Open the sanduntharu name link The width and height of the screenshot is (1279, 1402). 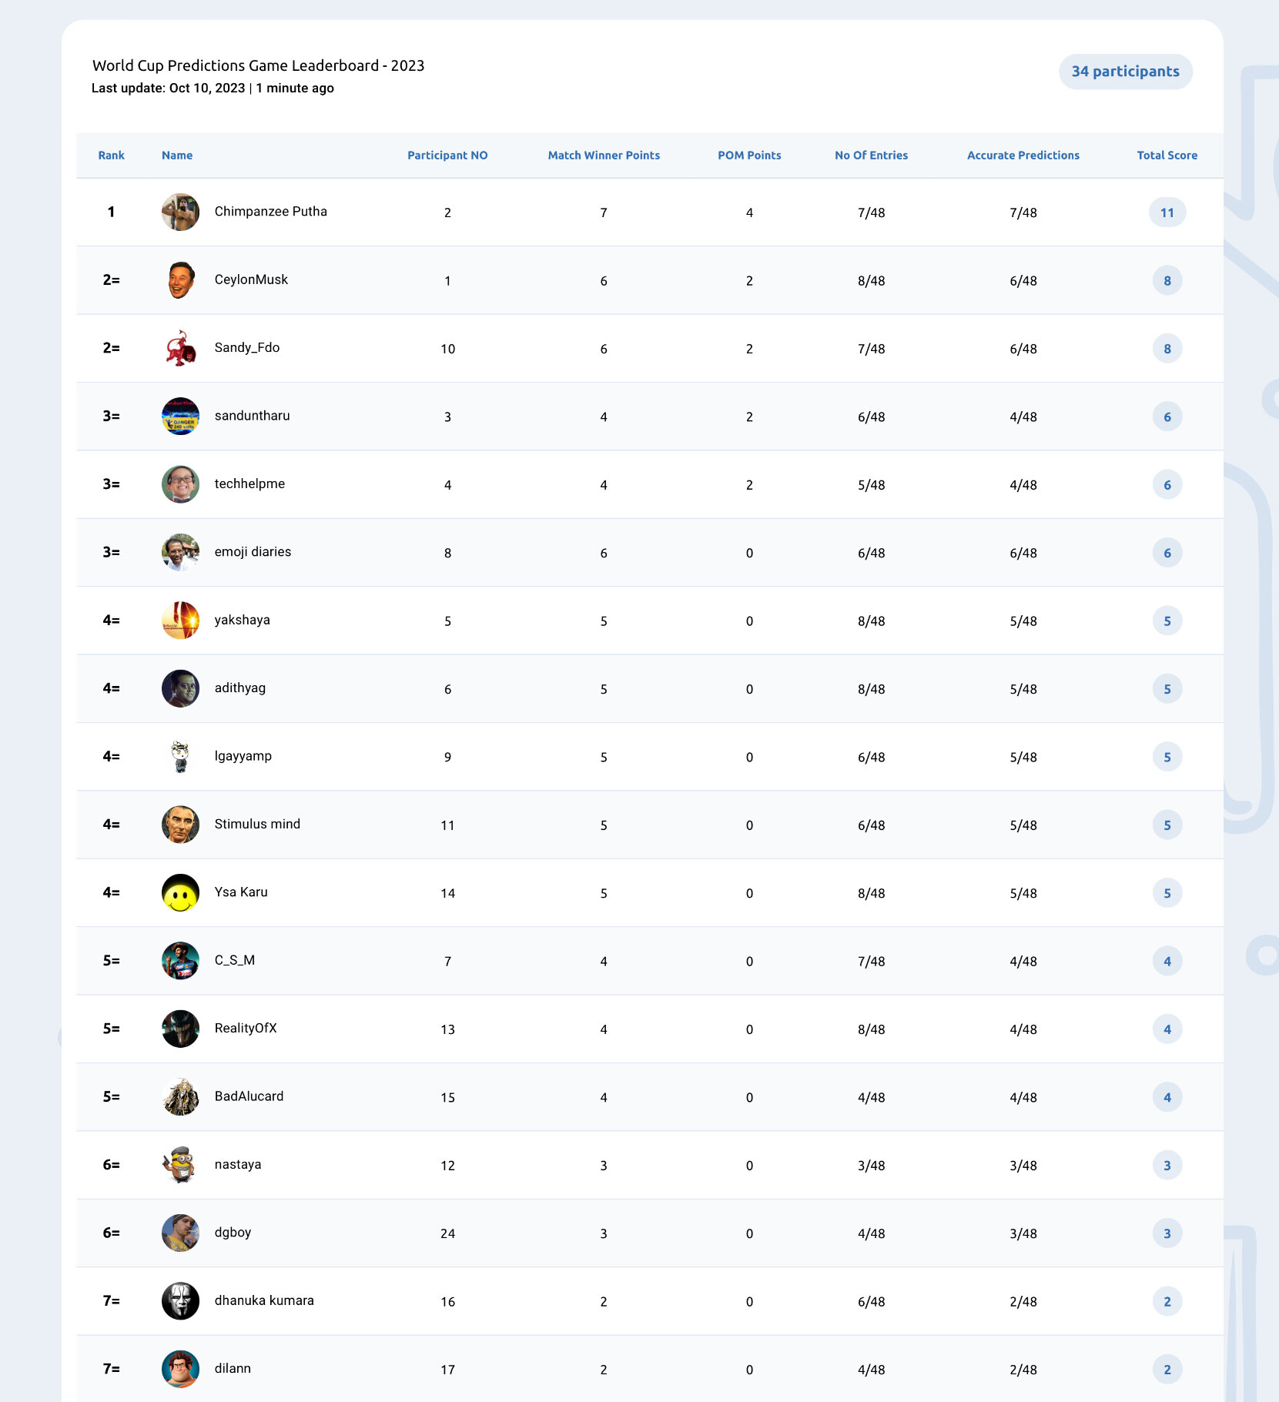point(252,416)
